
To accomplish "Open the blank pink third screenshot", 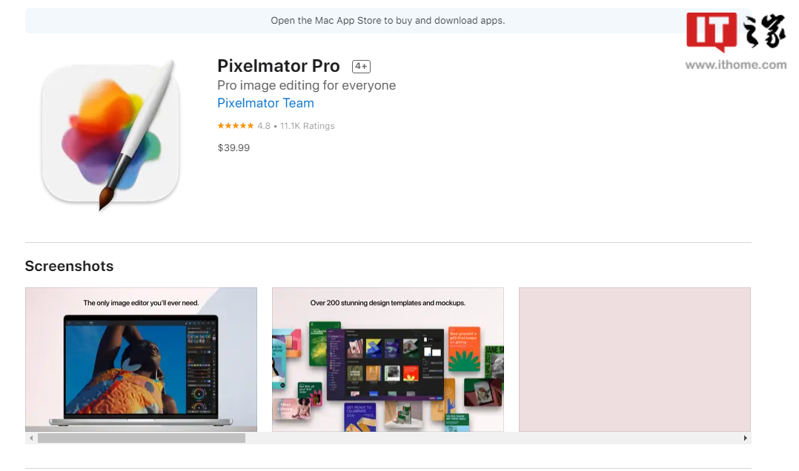I will point(634,359).
